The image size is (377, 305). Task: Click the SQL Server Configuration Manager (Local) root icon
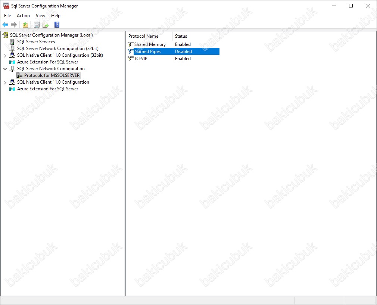(x=6, y=35)
